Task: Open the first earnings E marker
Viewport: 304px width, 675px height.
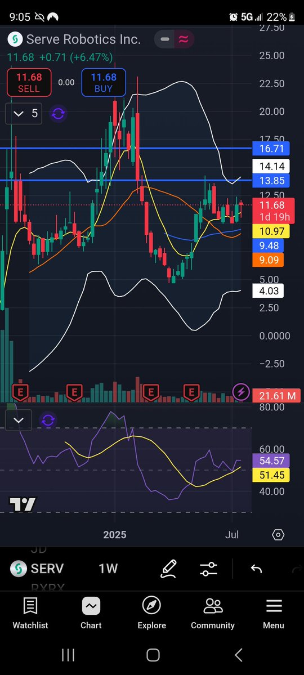Action: [x=20, y=392]
